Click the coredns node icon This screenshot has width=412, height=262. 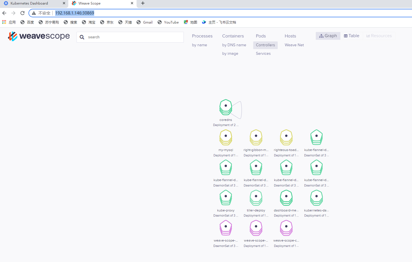226,107
